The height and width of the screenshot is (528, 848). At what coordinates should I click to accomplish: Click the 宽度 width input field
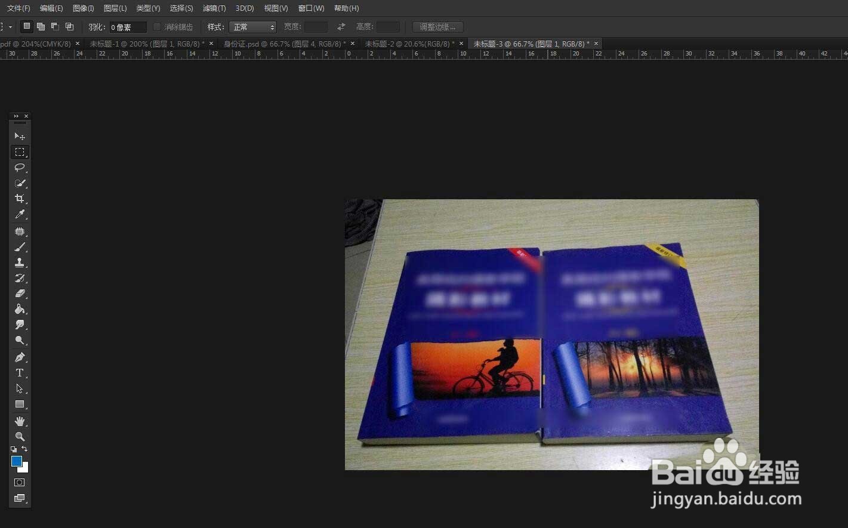click(x=316, y=27)
